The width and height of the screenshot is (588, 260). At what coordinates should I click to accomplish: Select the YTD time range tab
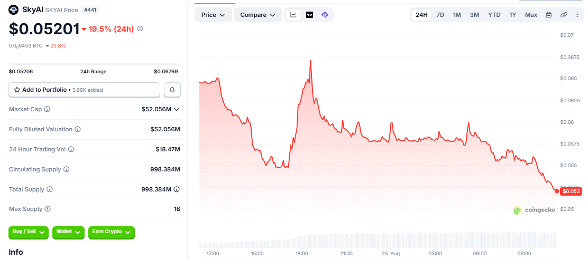point(494,15)
